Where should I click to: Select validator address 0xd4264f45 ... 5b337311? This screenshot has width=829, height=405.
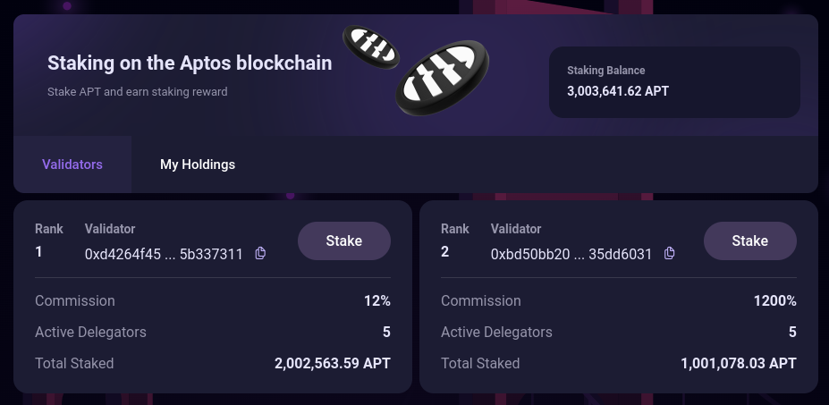pos(164,254)
